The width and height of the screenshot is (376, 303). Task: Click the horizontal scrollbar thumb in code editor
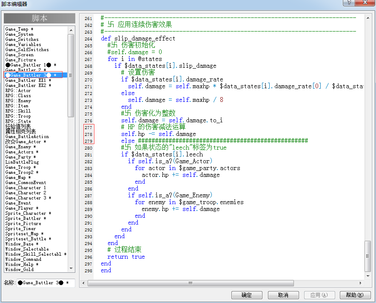click(191, 283)
